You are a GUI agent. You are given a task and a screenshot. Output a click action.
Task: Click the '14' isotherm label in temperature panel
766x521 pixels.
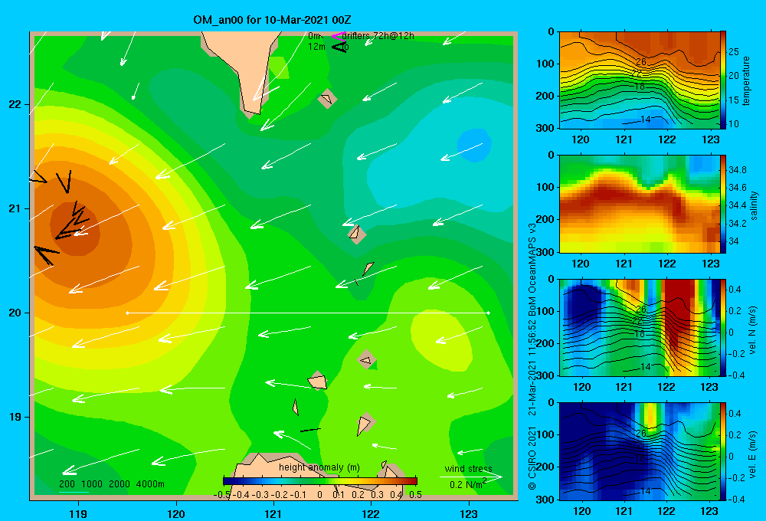click(645, 120)
